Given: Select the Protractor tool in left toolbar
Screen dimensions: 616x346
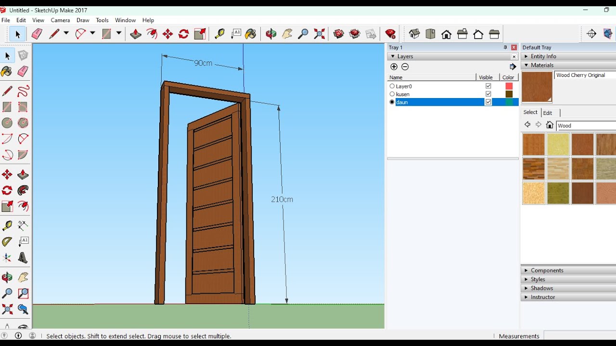Looking at the screenshot, I should 7,242.
